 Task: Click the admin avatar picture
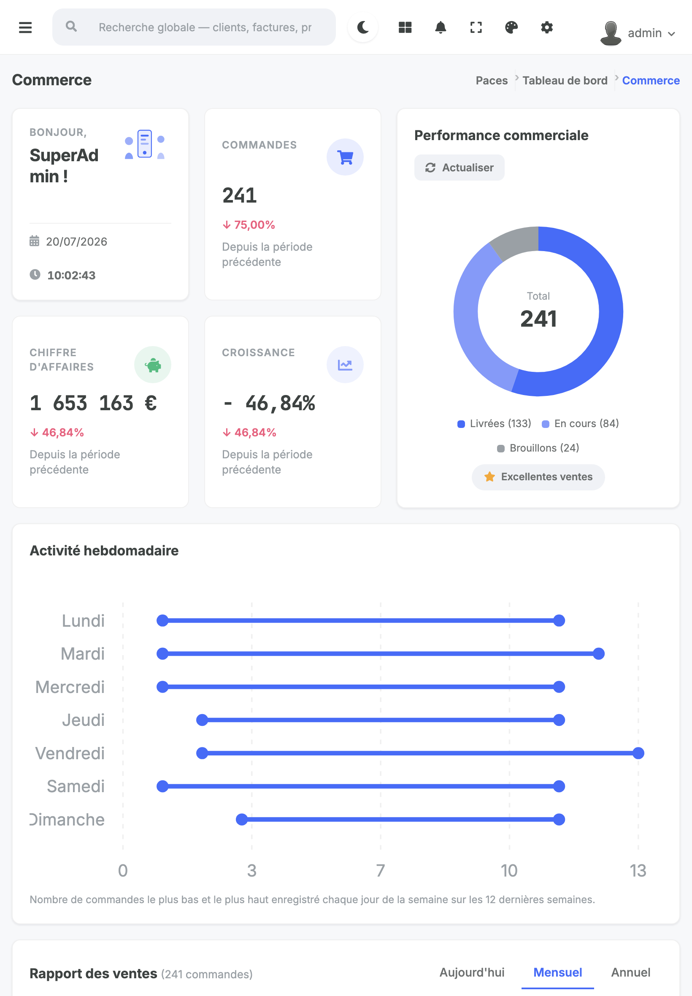(611, 33)
